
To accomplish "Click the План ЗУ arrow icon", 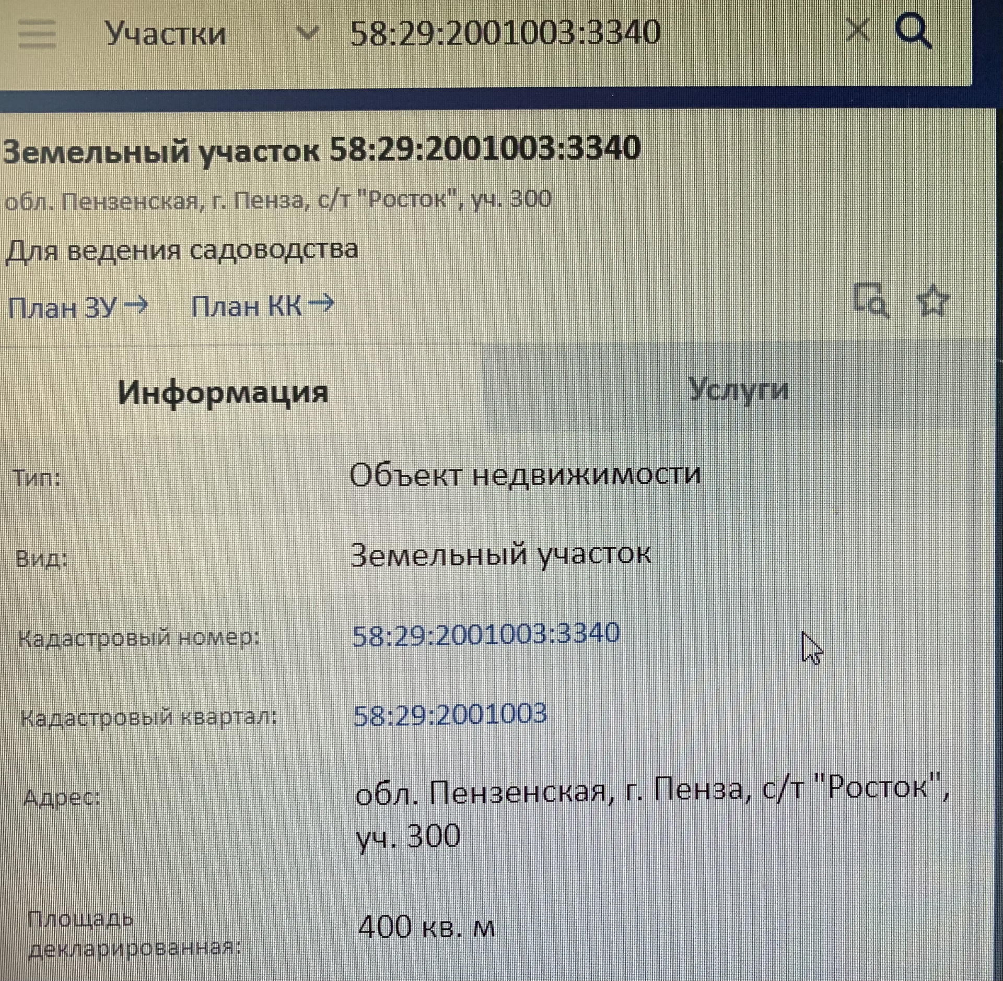I will (137, 305).
